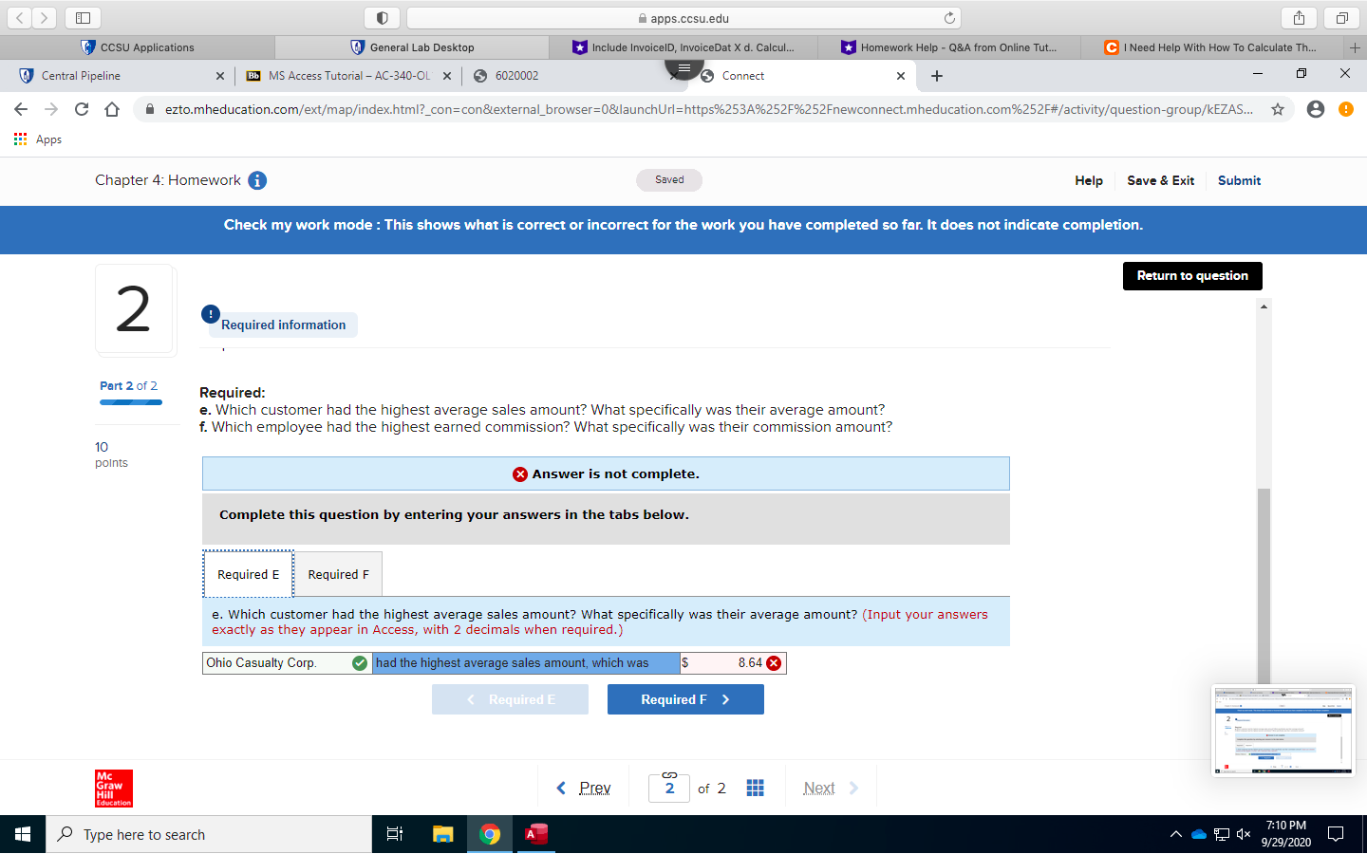
Task: Click the volume icon in the system tray
Action: [1243, 834]
